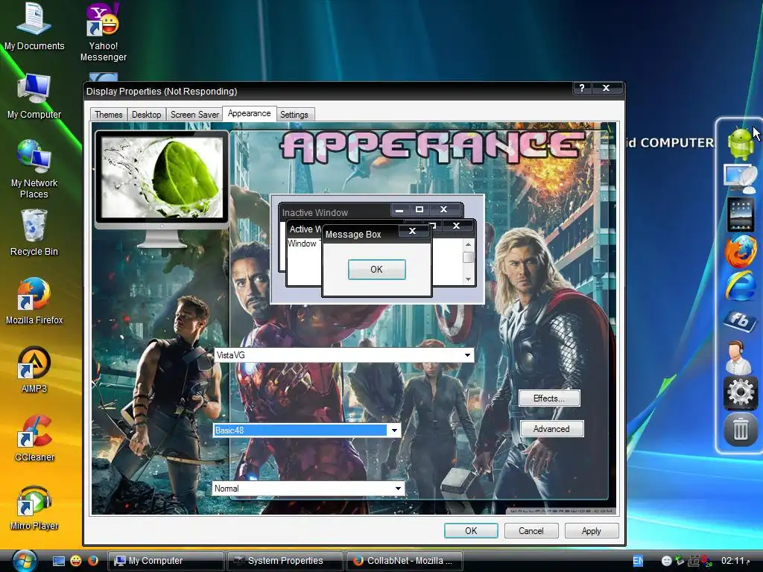Click the iPad tablet icon in the dock
The width and height of the screenshot is (763, 572).
(740, 214)
